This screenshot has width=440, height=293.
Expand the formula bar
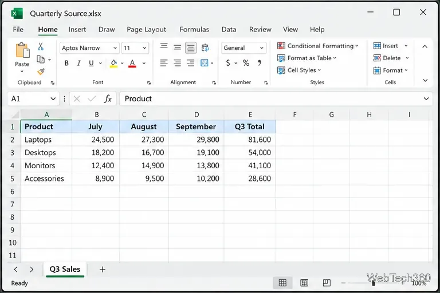pyautogui.click(x=426, y=98)
